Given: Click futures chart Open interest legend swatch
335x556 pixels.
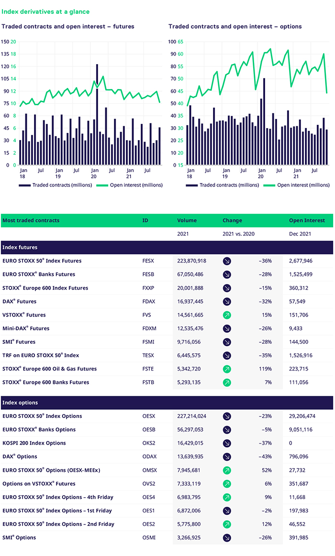Looking at the screenshot, I should tap(104, 185).
